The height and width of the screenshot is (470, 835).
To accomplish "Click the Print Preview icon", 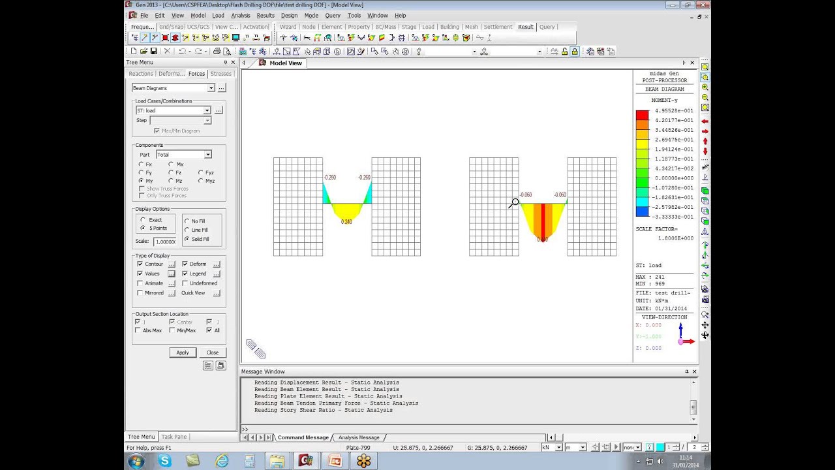I will coord(226,51).
